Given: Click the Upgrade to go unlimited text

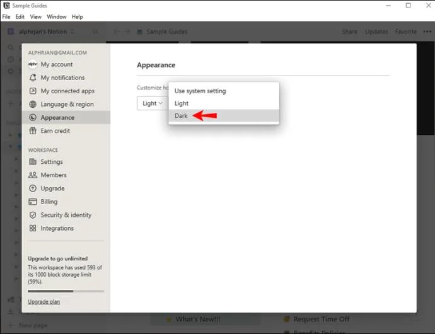Looking at the screenshot, I should [x=58, y=258].
